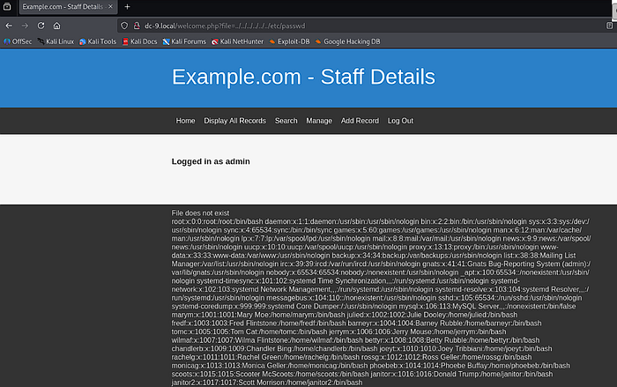Go to browser home page icon
Screen dimensions: 617x387
(56, 26)
